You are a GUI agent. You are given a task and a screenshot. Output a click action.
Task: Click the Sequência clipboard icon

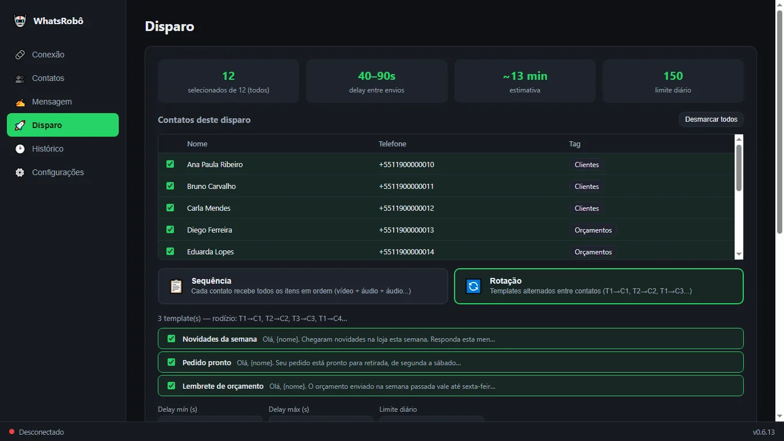coord(176,287)
